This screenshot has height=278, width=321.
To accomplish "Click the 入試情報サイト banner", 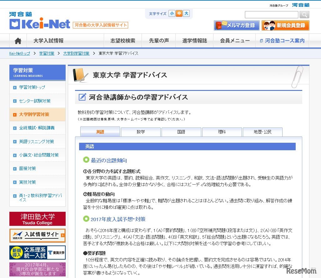I will click(38, 236).
